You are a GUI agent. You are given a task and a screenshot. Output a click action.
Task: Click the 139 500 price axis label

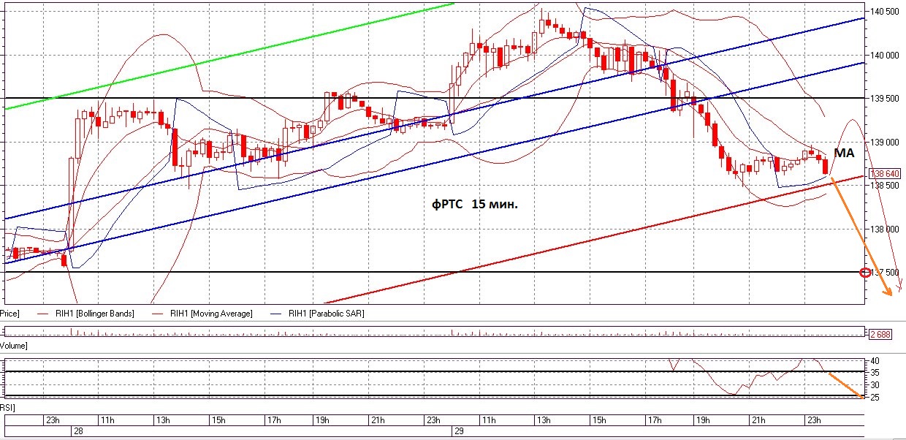coord(884,98)
